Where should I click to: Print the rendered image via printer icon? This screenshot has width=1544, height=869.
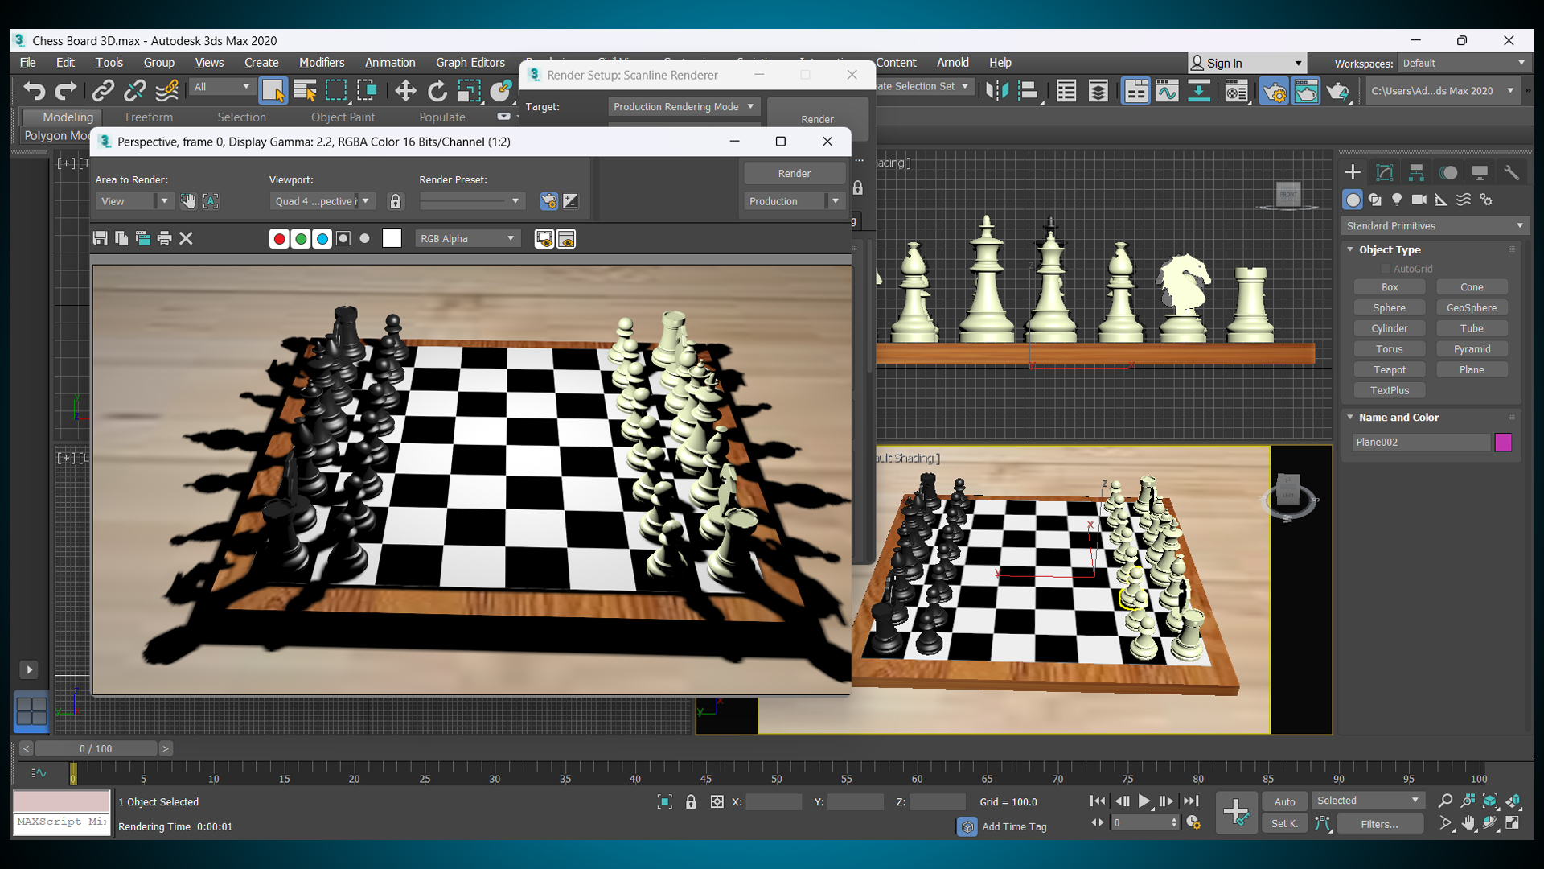pyautogui.click(x=164, y=238)
